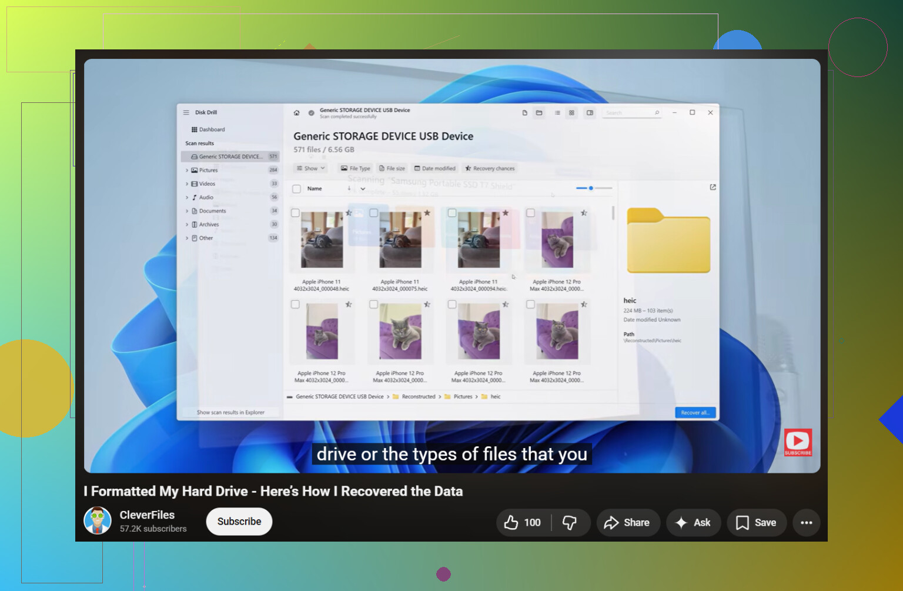Expand the Audio category arrow
The width and height of the screenshot is (903, 591).
pos(187,198)
